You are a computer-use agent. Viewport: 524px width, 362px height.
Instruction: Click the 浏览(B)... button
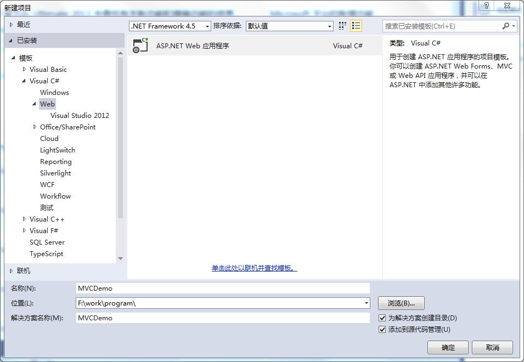pos(401,303)
